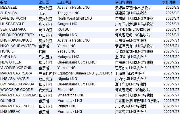Click the 广东能源集团惠州LNG接收站 cell
180x114 pixels.
pos(138,101)
